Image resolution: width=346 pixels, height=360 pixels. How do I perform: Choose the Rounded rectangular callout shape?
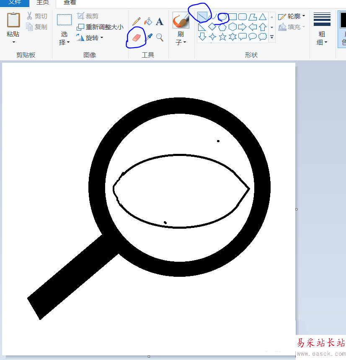(x=243, y=37)
